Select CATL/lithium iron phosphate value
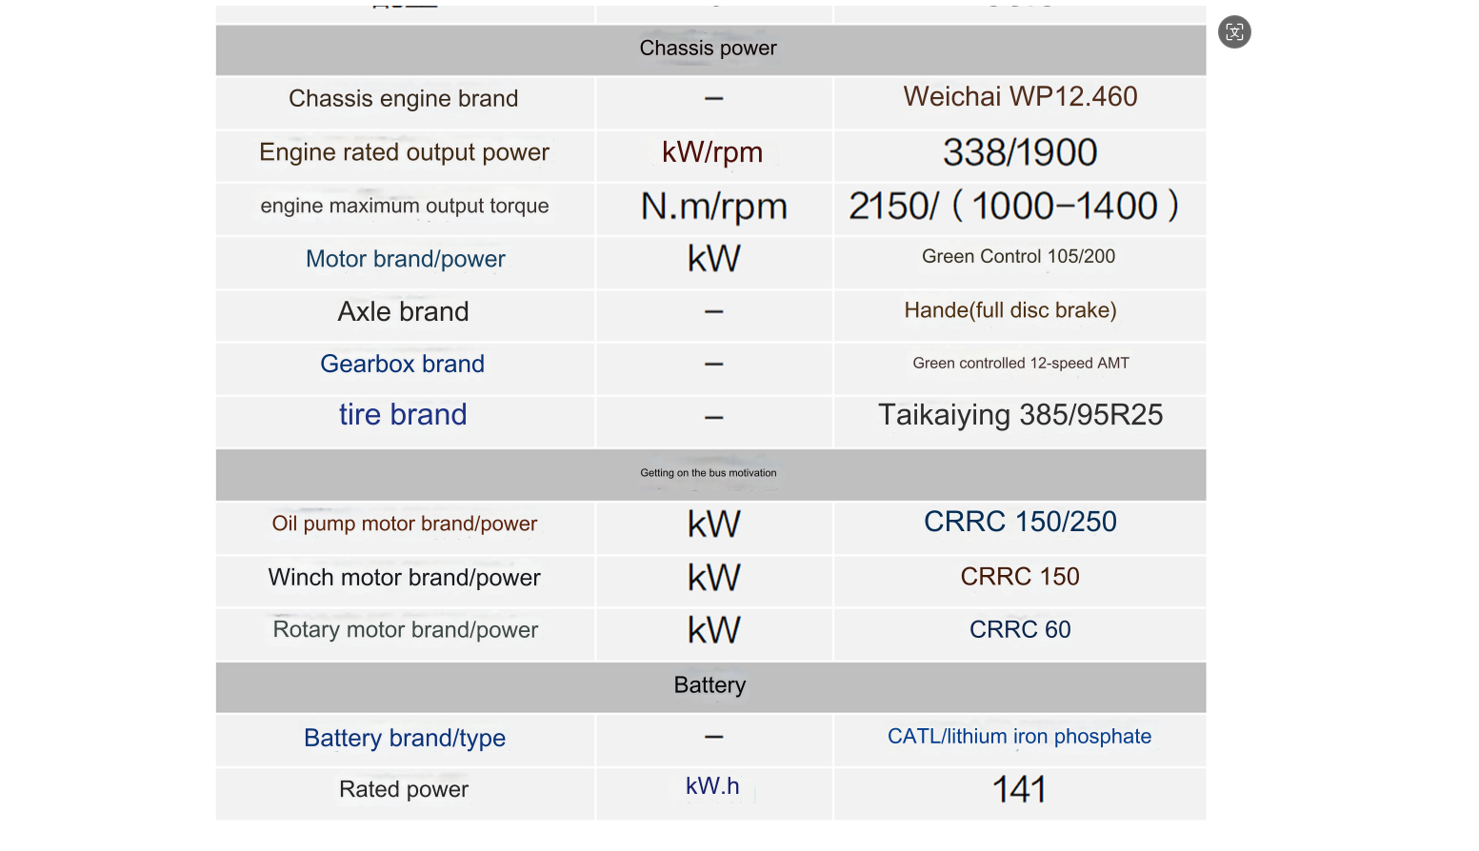Image resolution: width=1479 pixels, height=851 pixels. 1019,737
